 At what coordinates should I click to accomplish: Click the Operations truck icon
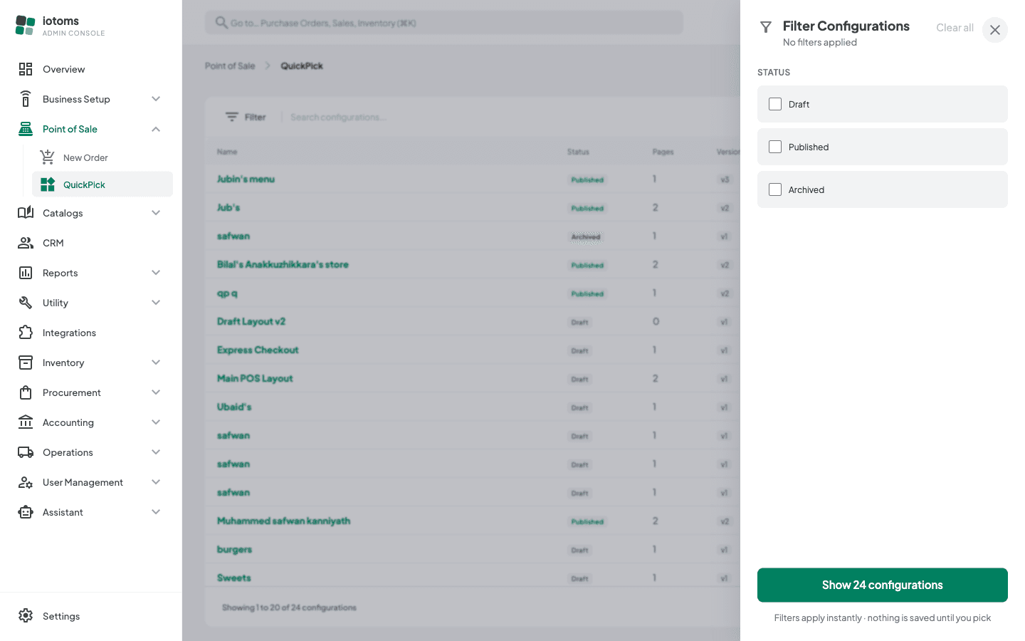[x=26, y=452]
